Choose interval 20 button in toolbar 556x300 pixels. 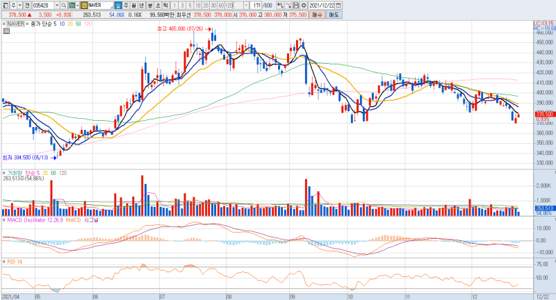coord(206,6)
